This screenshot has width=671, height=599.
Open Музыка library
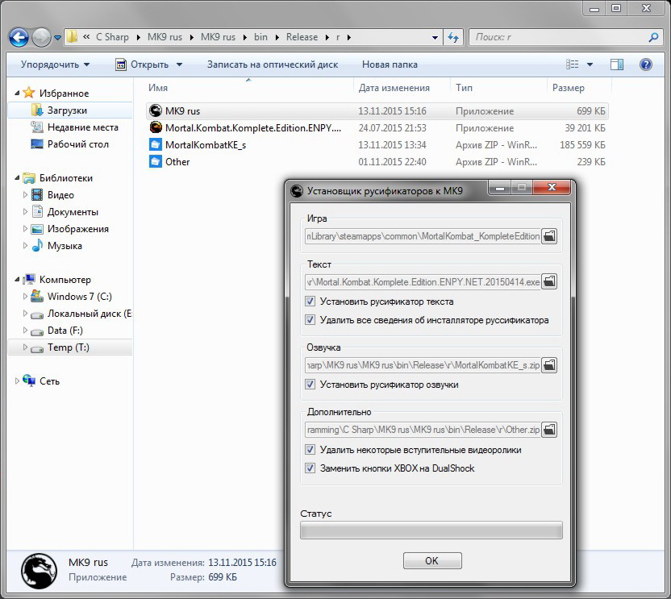[x=65, y=246]
